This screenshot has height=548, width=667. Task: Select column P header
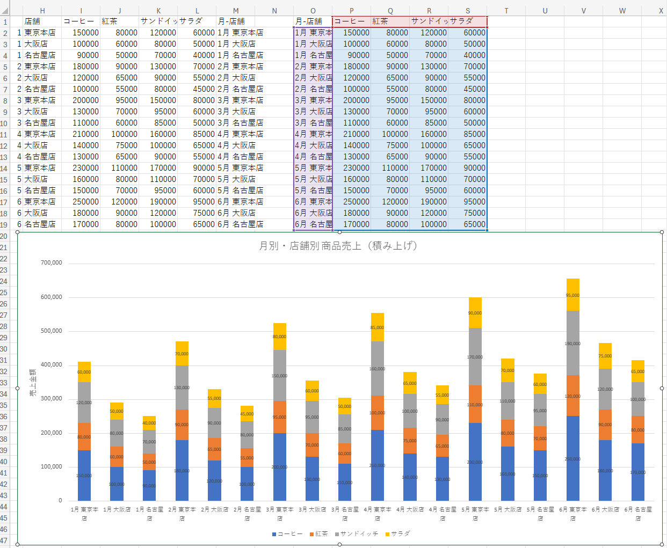(352, 11)
